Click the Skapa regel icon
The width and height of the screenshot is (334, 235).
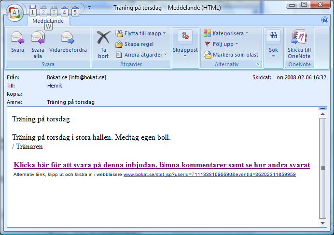pos(119,44)
